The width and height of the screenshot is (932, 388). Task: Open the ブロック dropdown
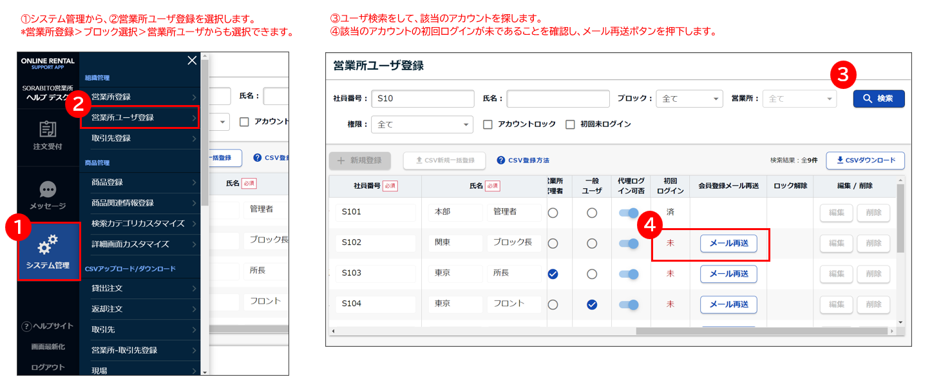[689, 99]
